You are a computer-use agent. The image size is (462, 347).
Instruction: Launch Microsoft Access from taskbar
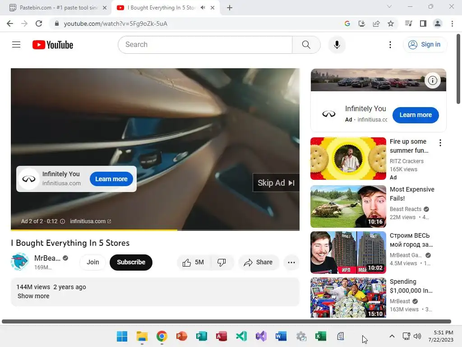click(x=221, y=336)
